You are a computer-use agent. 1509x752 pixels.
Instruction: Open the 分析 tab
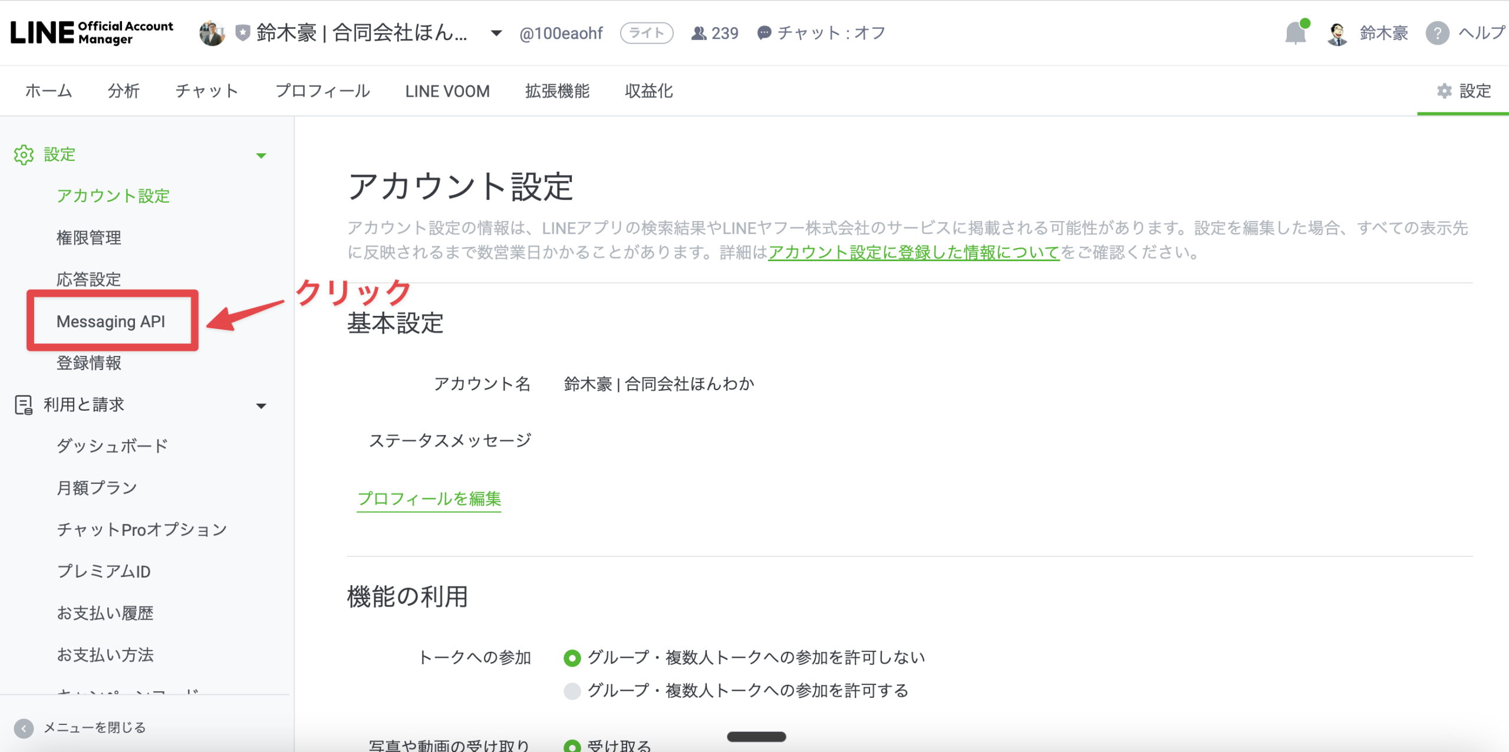(x=123, y=91)
